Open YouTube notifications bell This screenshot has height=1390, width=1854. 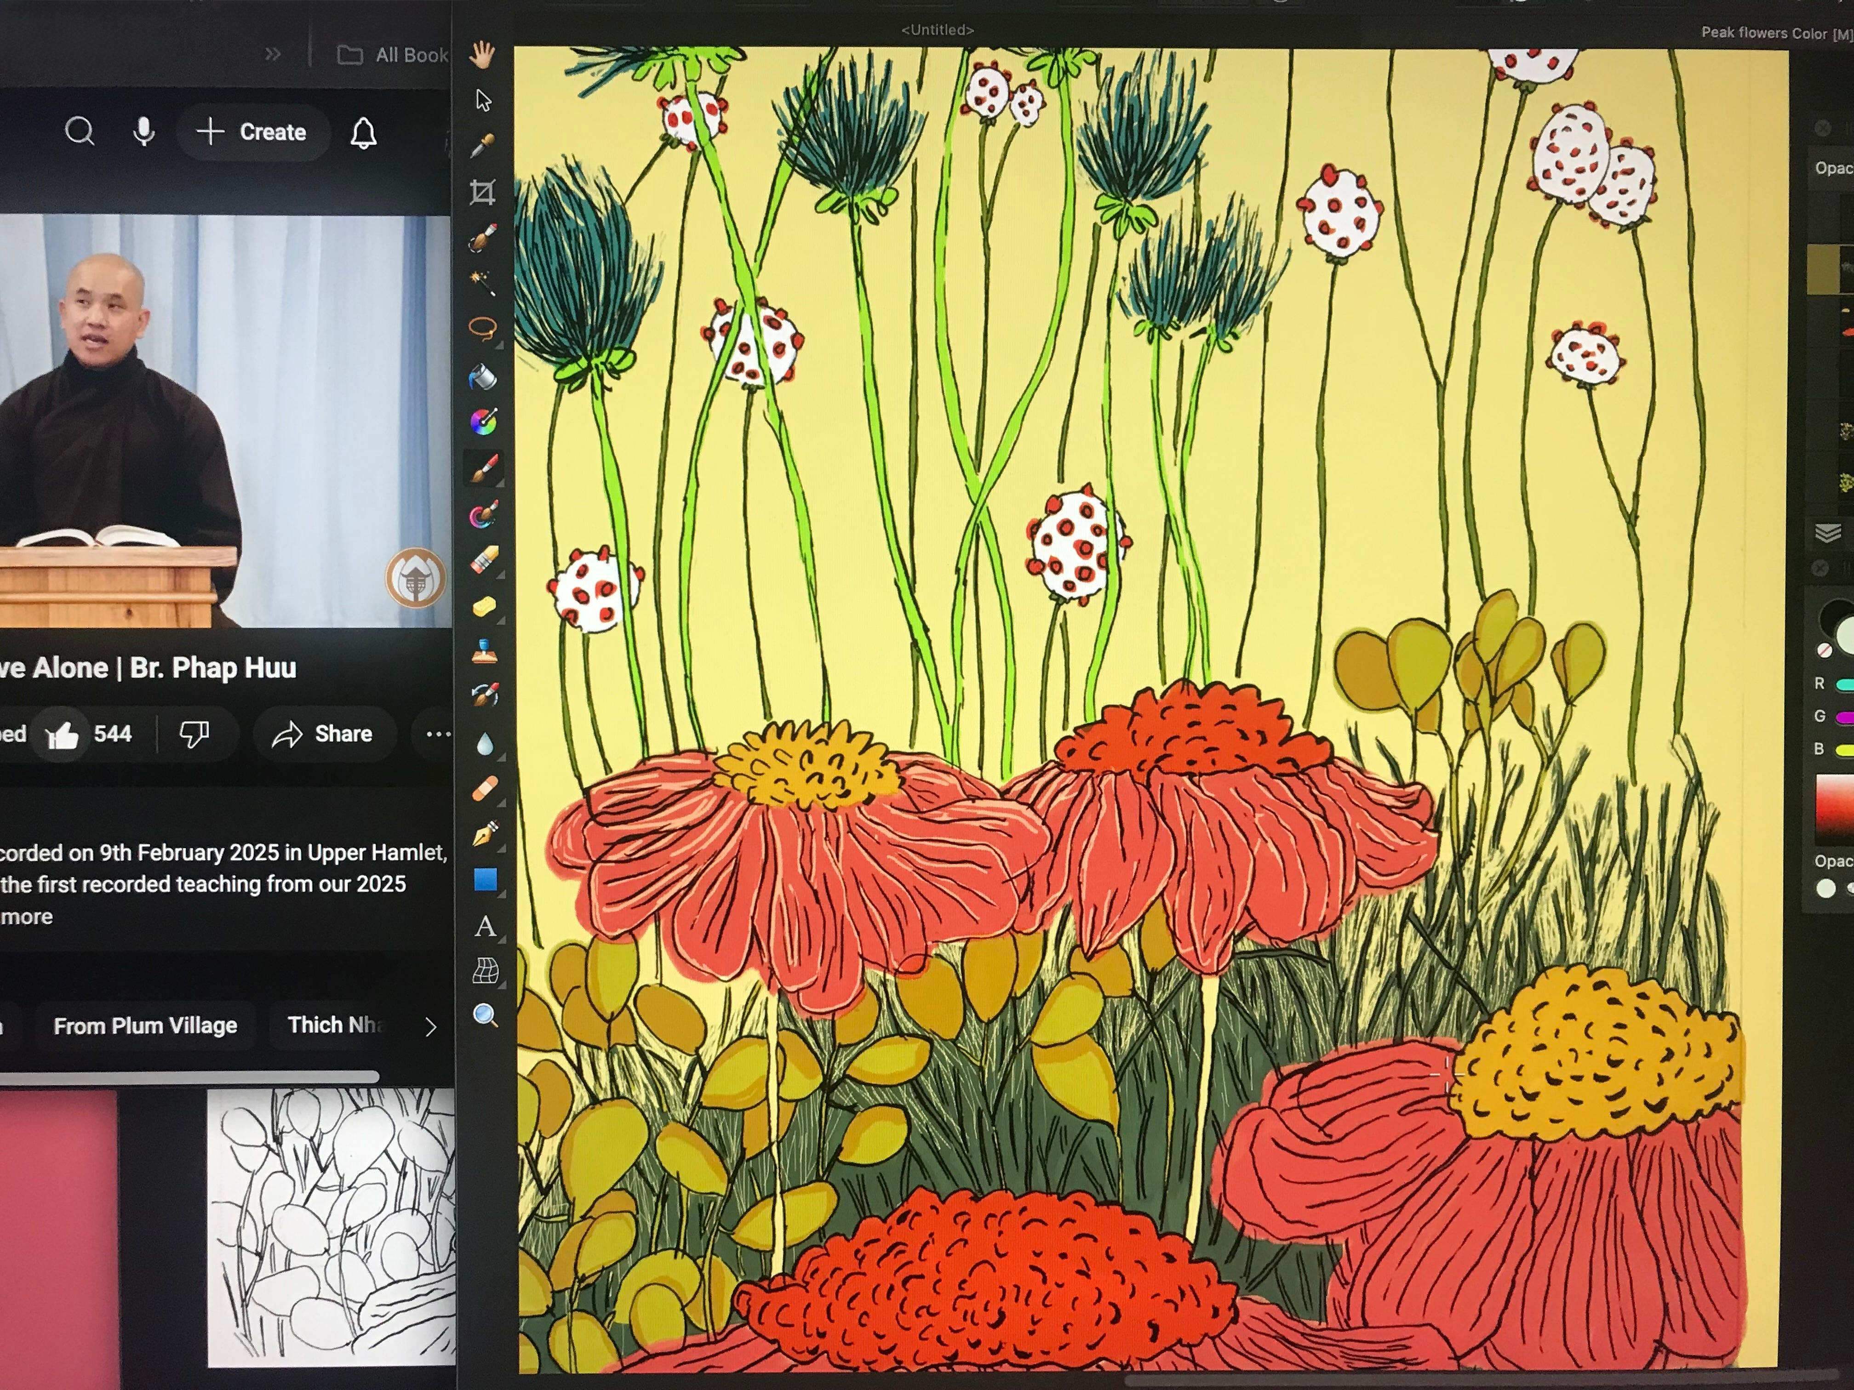(363, 132)
